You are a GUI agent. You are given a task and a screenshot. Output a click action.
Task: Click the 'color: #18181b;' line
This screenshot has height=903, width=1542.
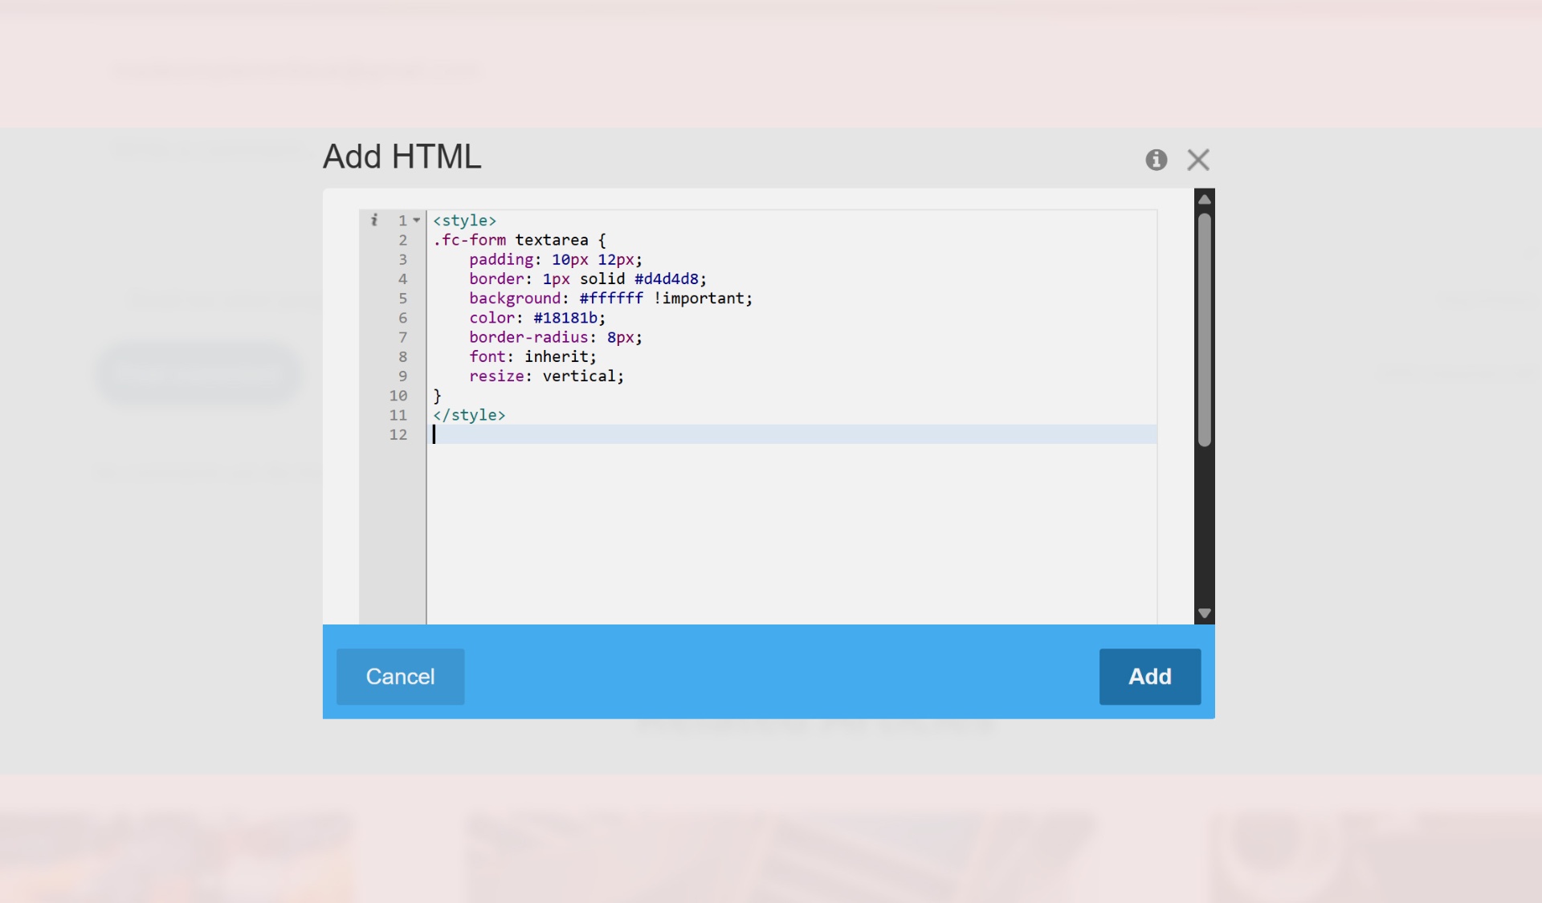tap(537, 318)
